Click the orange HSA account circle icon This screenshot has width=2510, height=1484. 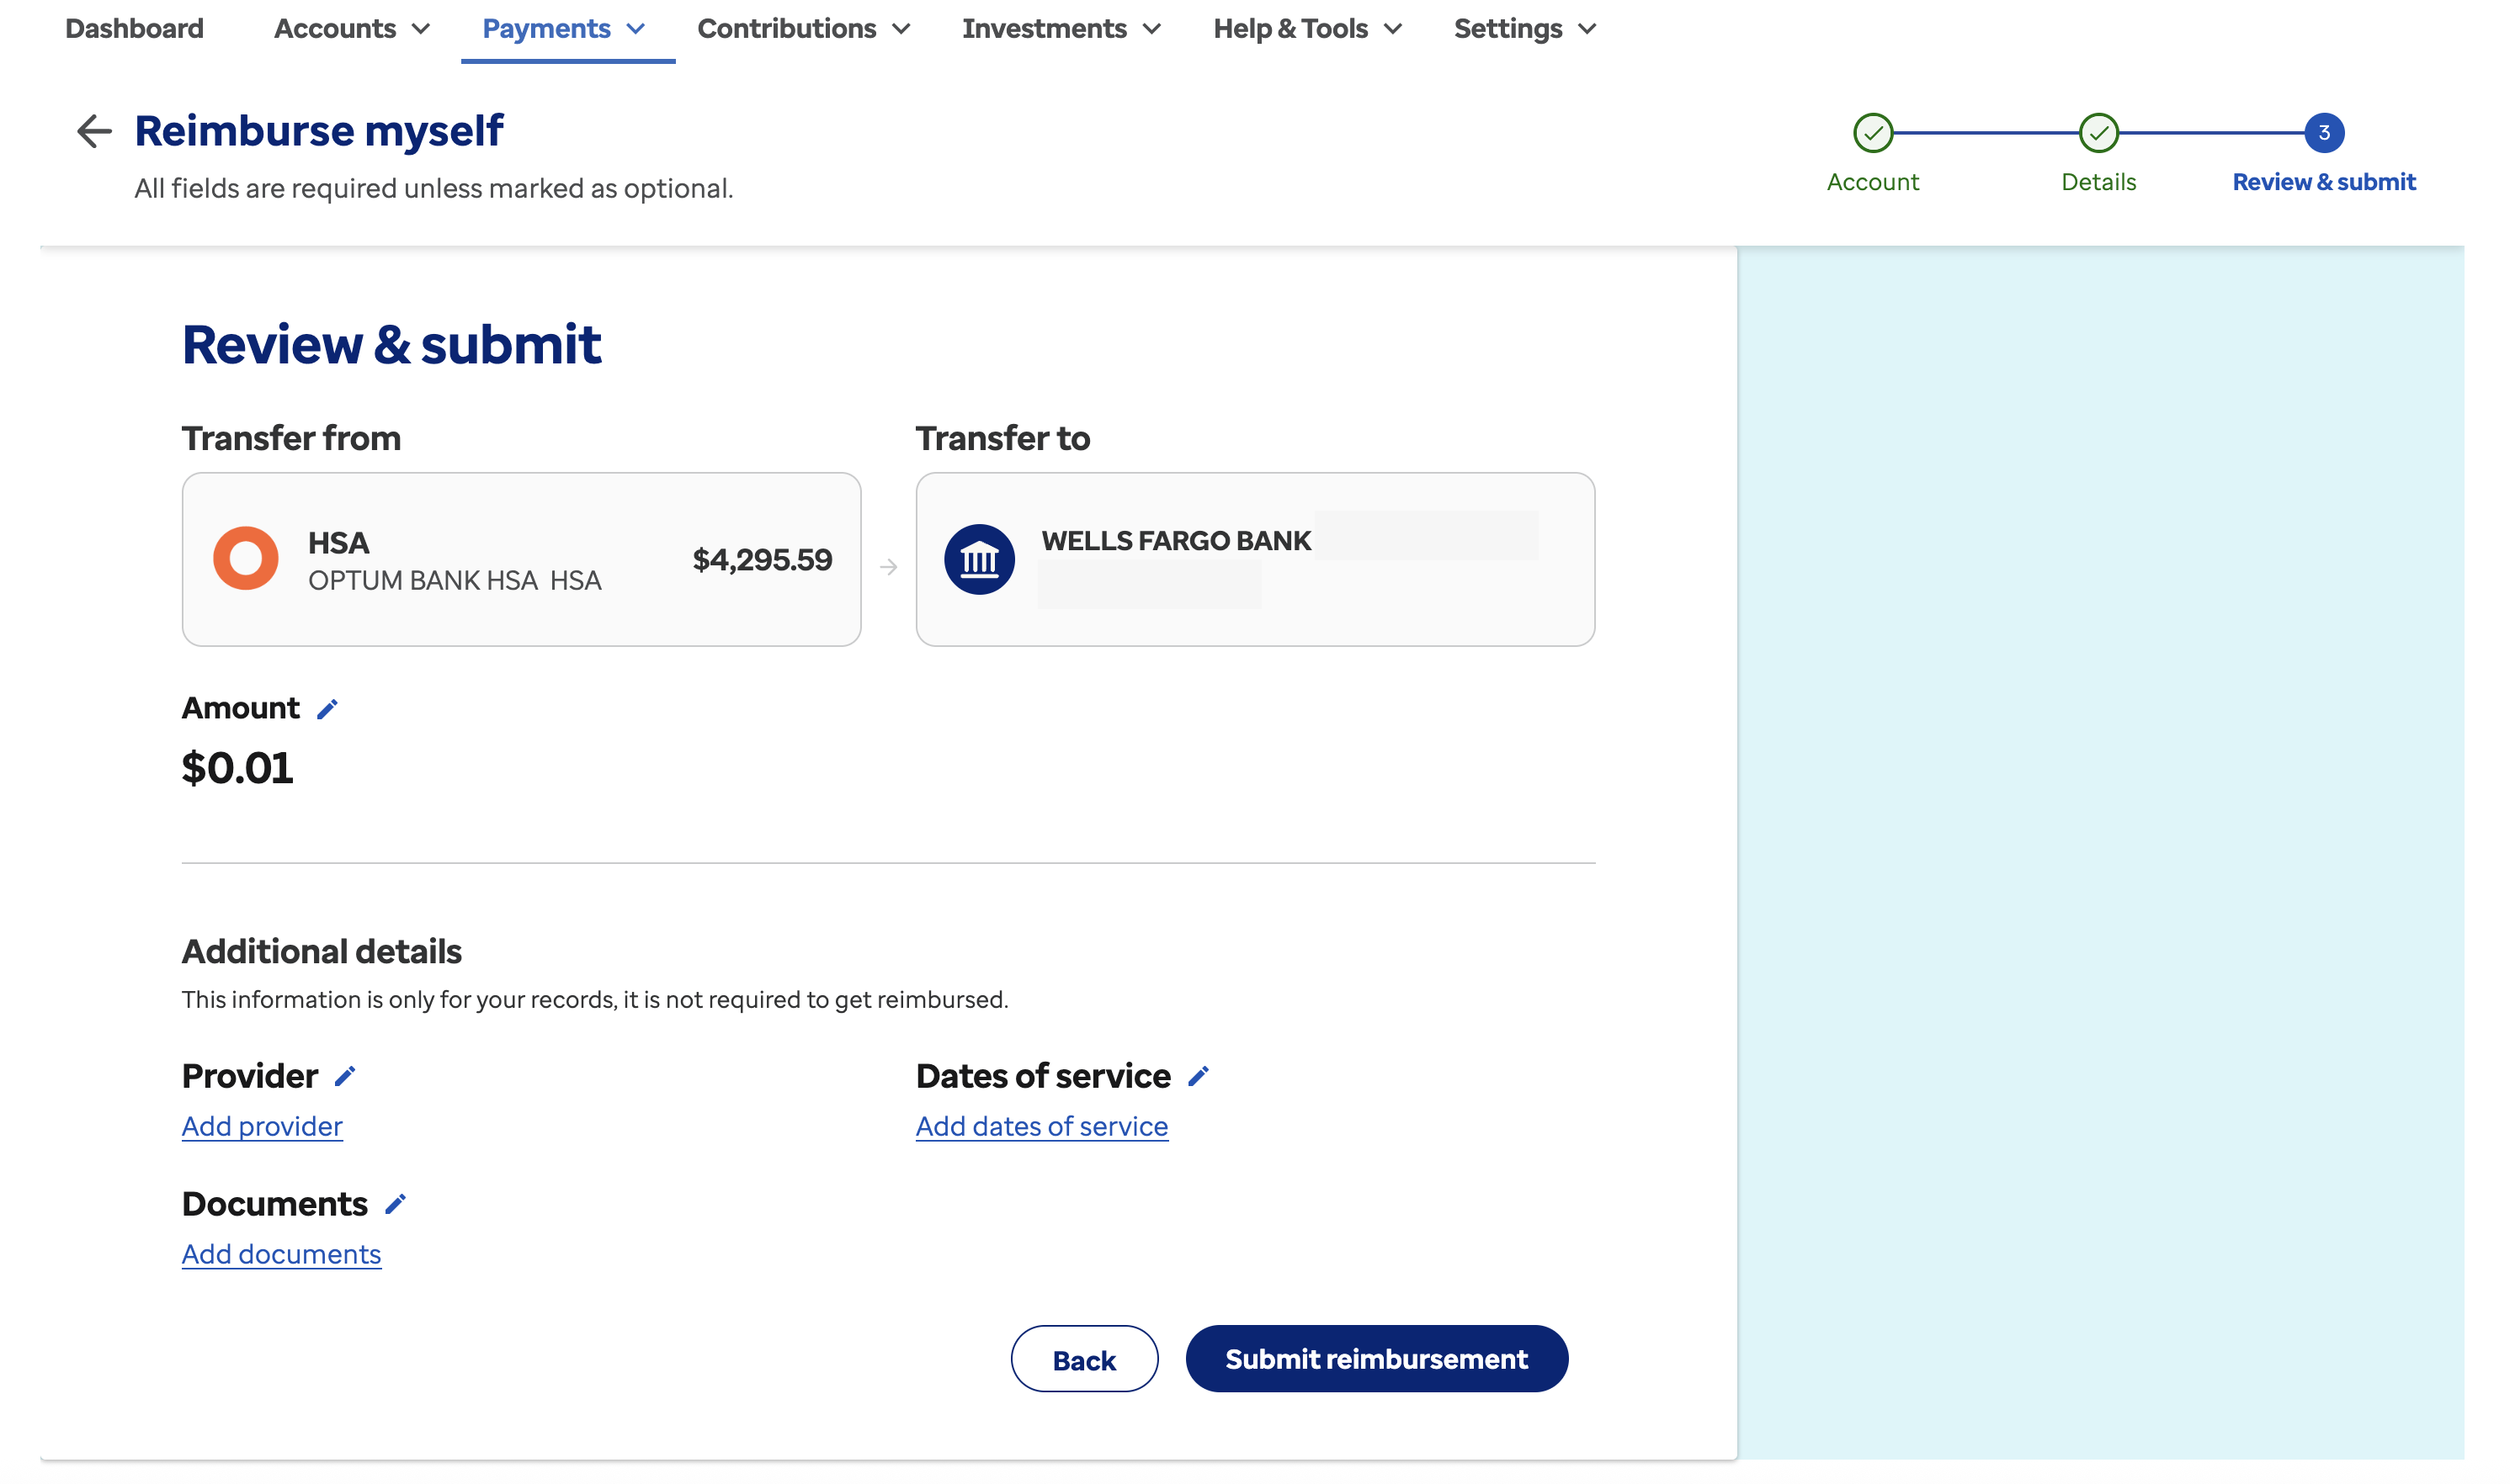tap(245, 558)
